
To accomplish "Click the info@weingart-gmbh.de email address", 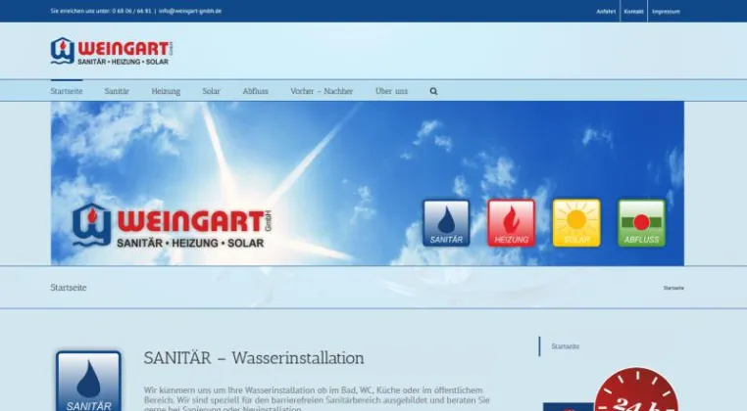I will tap(190, 11).
